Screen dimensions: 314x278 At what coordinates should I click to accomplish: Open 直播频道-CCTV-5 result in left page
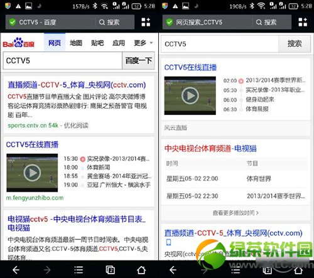tap(77, 85)
